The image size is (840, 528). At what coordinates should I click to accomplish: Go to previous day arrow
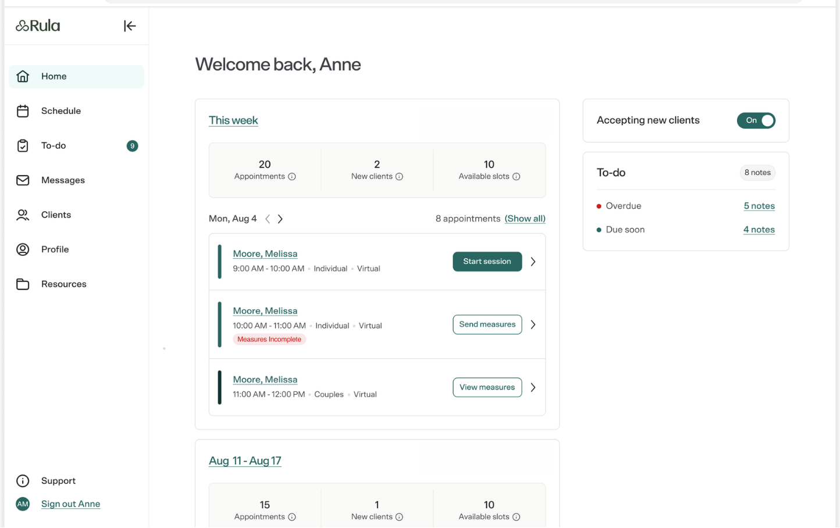268,219
